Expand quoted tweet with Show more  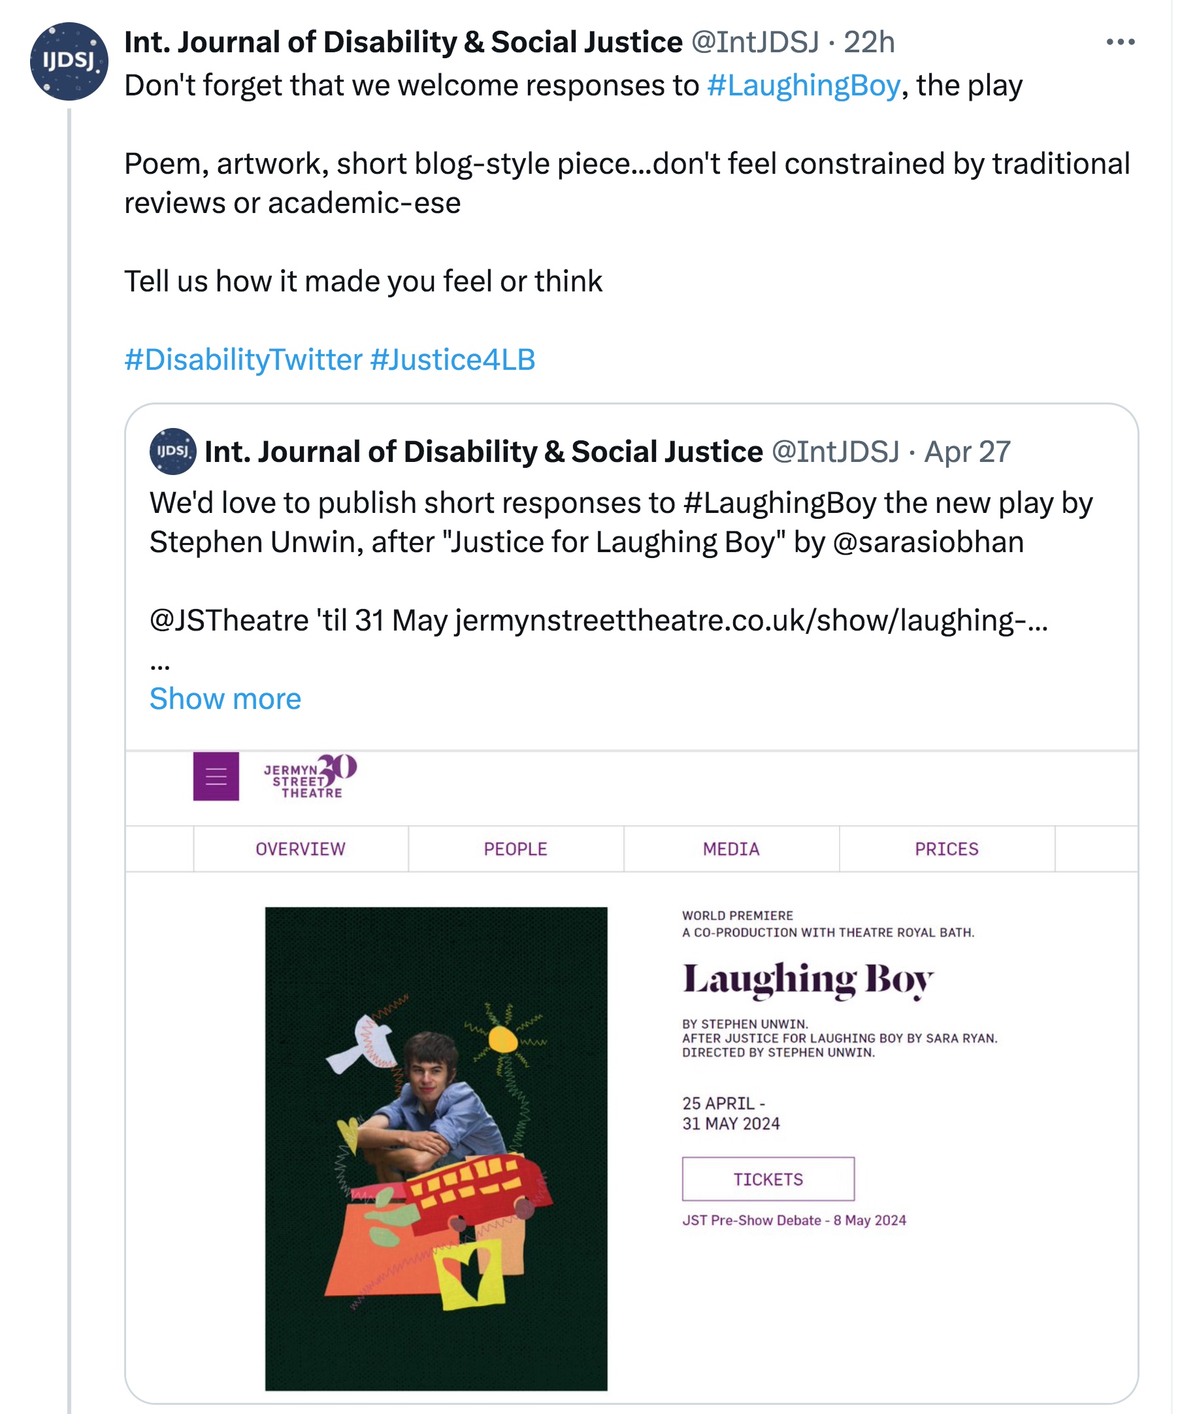[x=225, y=699]
